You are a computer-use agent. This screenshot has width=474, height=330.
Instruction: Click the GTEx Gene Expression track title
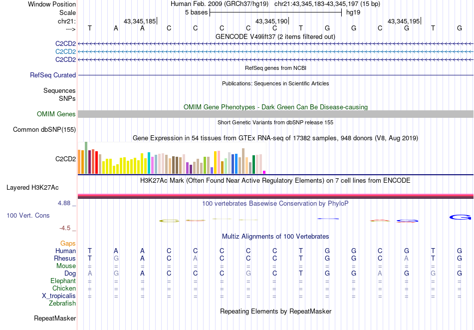[x=275, y=138]
